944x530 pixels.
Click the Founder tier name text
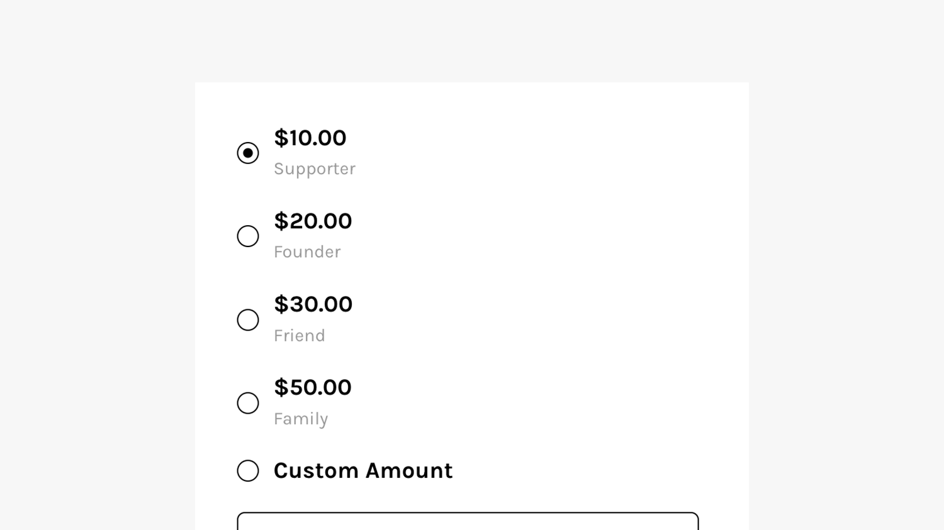pyautogui.click(x=307, y=252)
